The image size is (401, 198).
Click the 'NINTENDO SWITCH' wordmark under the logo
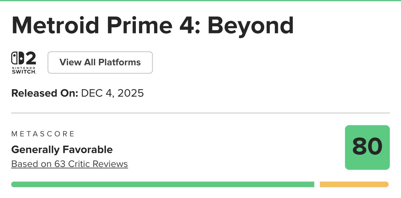coord(24,70)
